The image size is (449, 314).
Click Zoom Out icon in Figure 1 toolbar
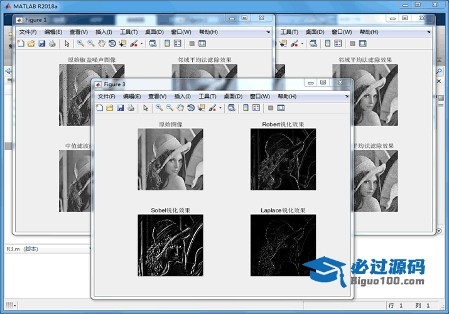(x=91, y=43)
